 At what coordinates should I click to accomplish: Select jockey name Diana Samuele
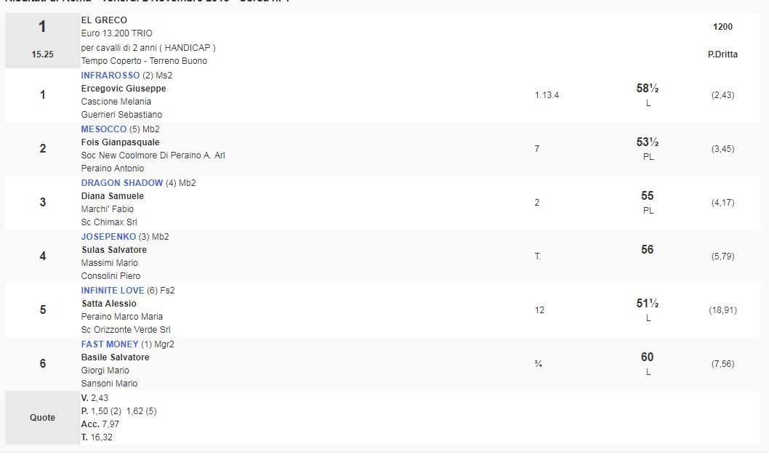coord(113,196)
